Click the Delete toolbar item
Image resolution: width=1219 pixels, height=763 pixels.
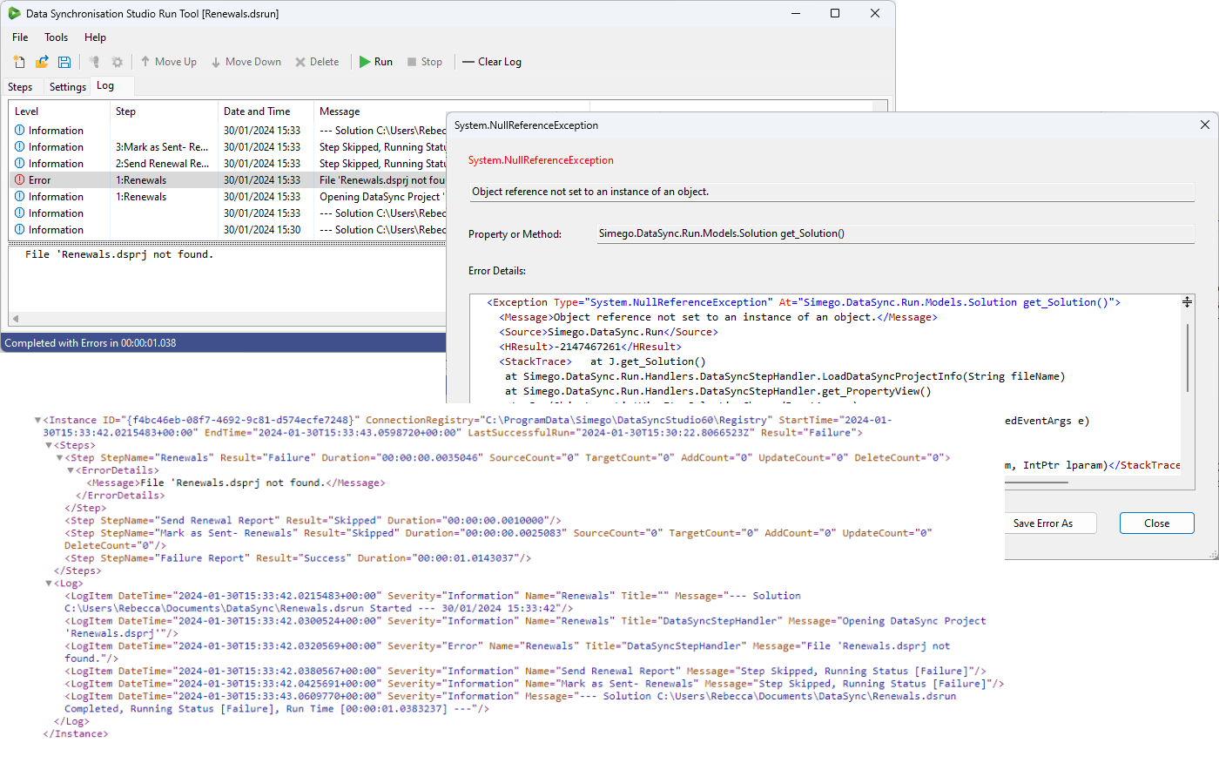coord(317,62)
